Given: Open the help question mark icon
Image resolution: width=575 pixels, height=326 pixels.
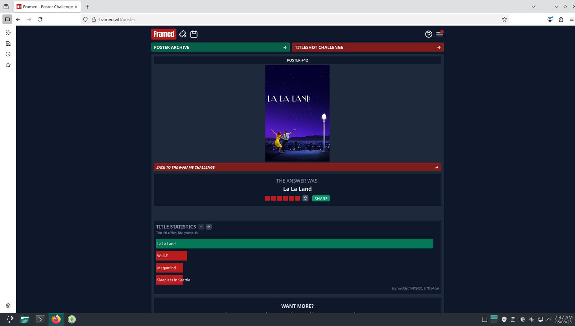Looking at the screenshot, I should 428,34.
